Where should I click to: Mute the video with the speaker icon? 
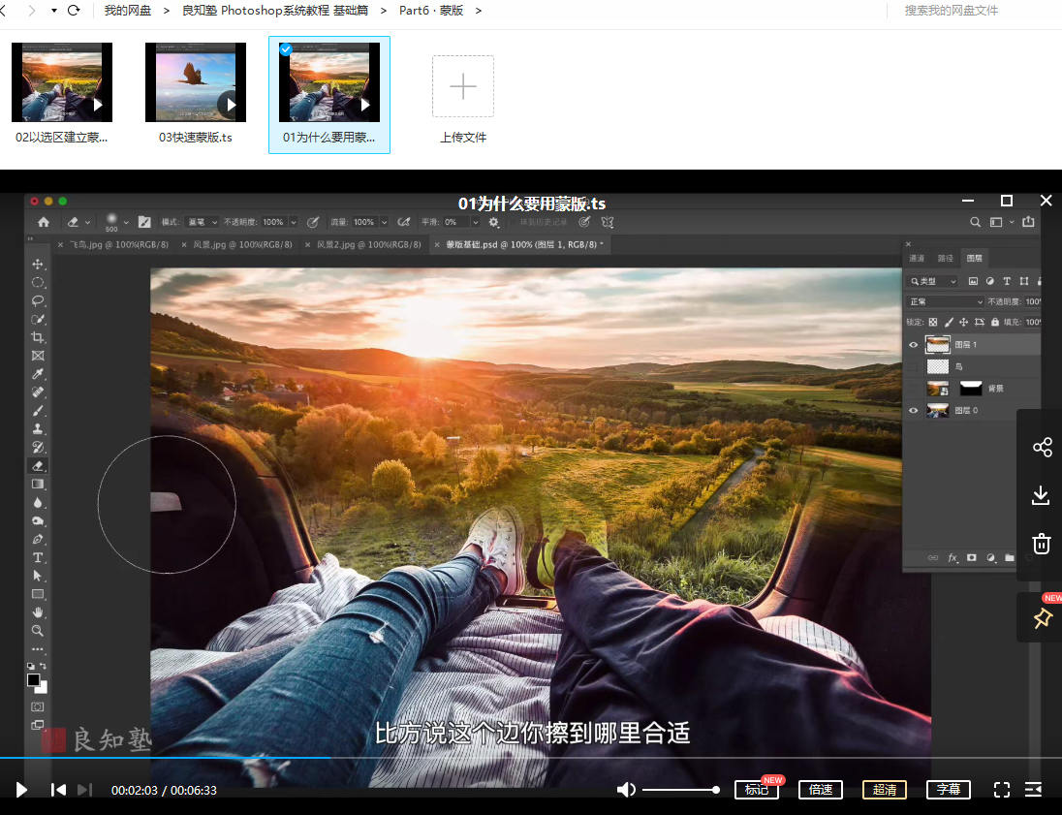tap(626, 790)
